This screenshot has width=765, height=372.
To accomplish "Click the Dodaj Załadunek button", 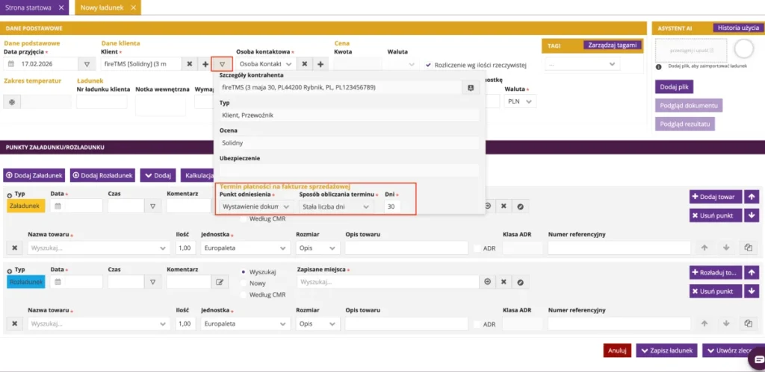I will click(x=34, y=175).
